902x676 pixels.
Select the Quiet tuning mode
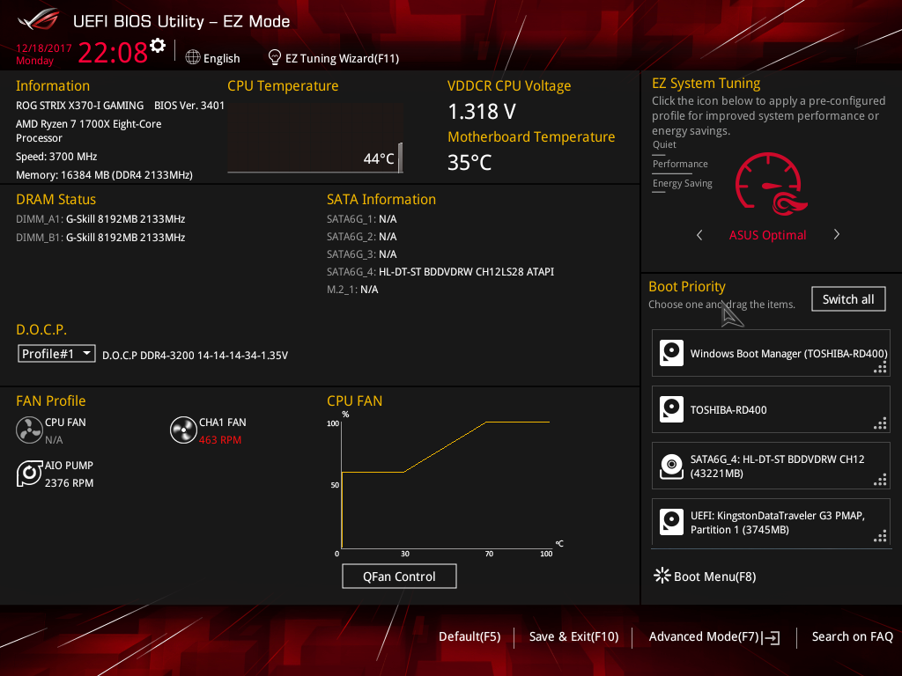tap(664, 145)
